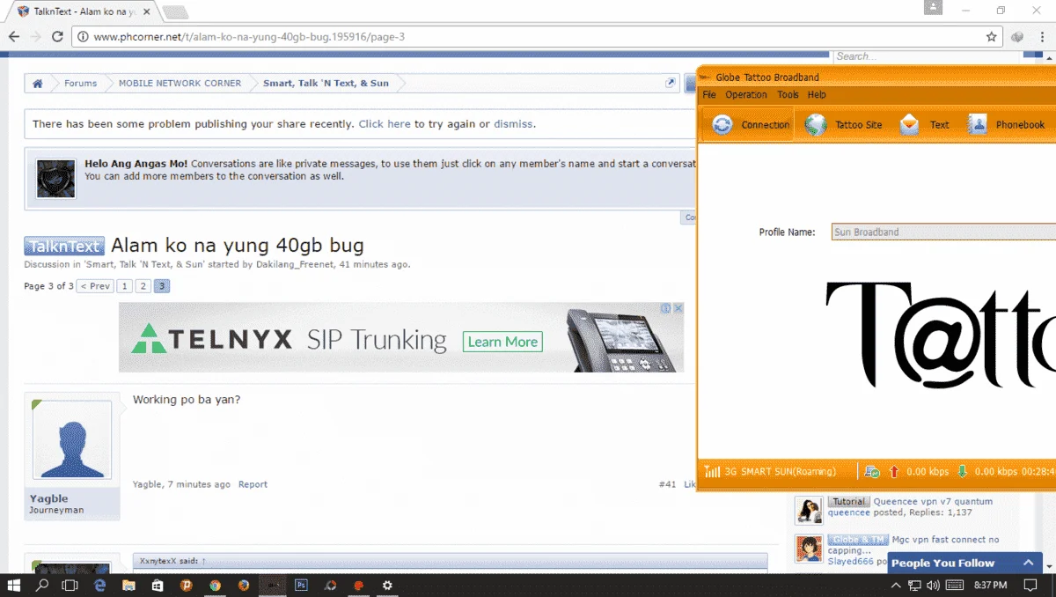Screen dimensions: 1056x597
Task: Open the Operation menu in Globe Tattoo
Action: pos(746,94)
